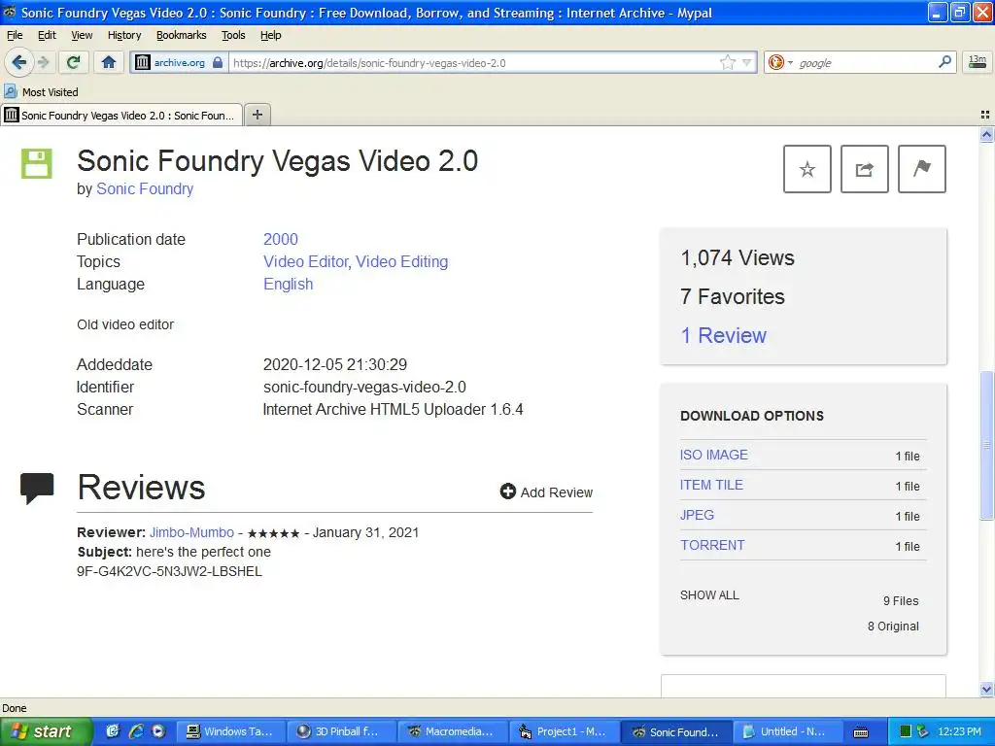Click the Forward arrow button
Image resolution: width=995 pixels, height=746 pixels.
pos(43,62)
